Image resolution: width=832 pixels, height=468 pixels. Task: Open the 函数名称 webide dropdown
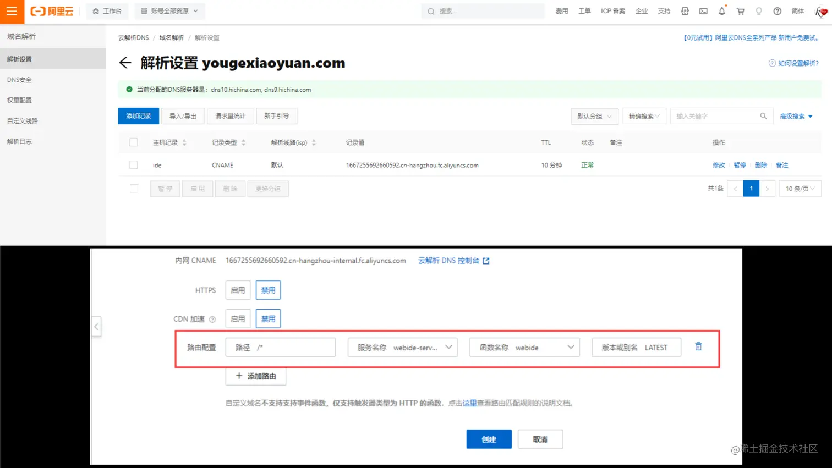pos(523,346)
